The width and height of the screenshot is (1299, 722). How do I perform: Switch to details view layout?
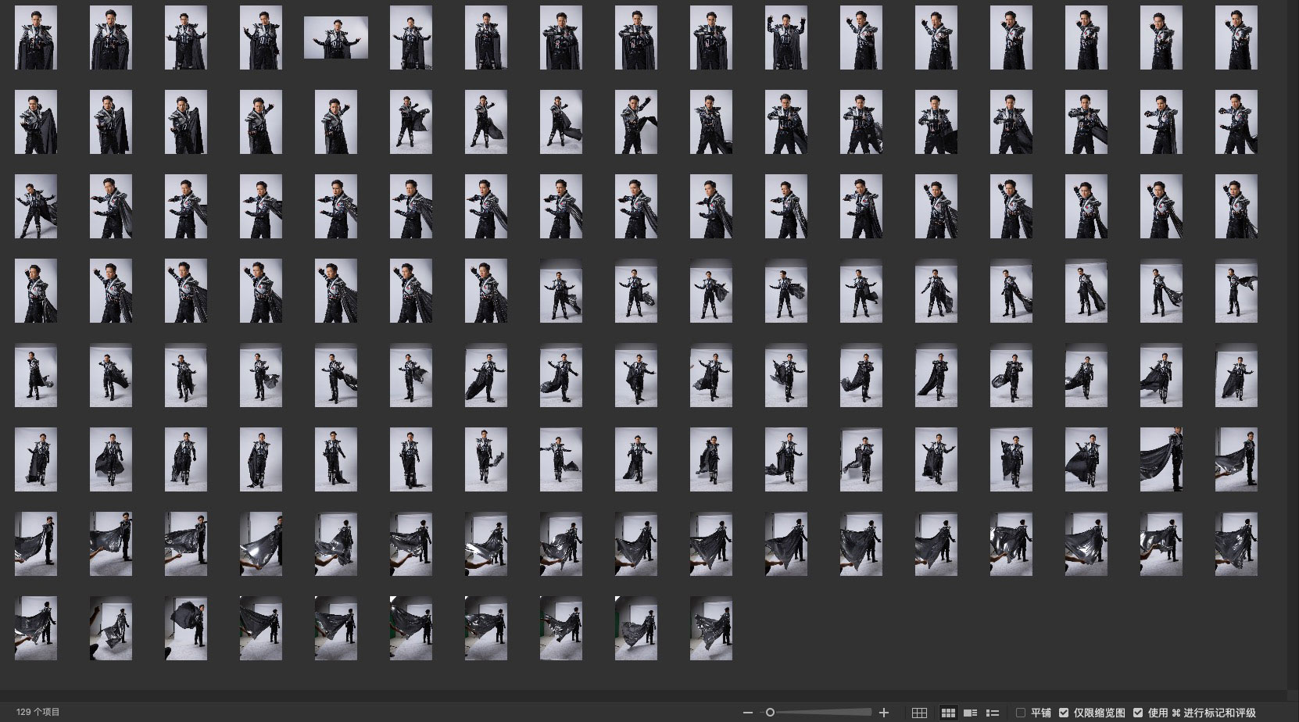(971, 713)
